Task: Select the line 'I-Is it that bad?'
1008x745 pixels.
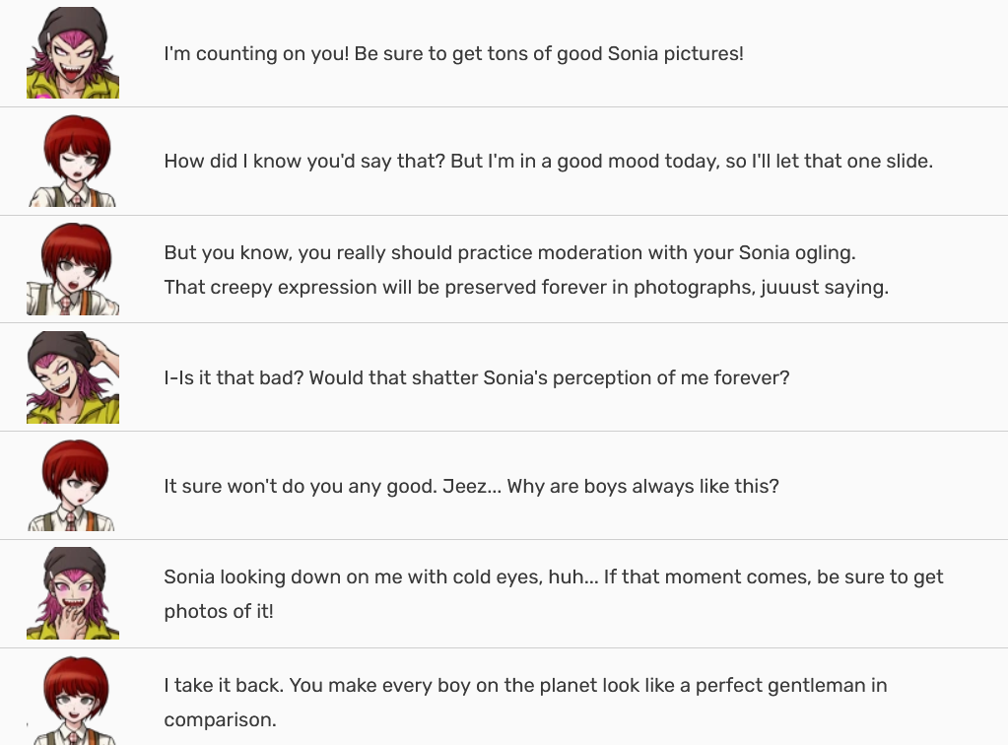Action: tap(234, 377)
